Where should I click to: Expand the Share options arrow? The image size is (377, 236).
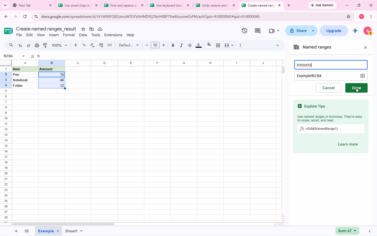pos(313,31)
